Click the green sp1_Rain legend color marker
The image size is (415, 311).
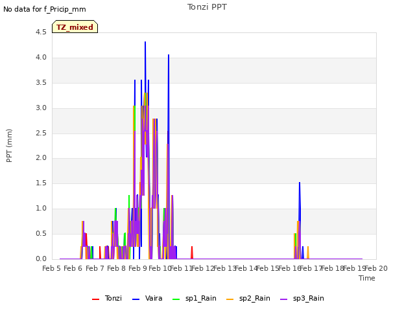176,299
